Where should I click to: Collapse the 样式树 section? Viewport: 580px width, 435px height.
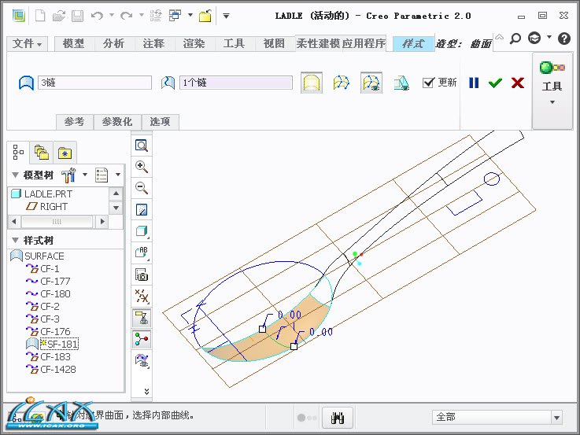pyautogui.click(x=15, y=240)
